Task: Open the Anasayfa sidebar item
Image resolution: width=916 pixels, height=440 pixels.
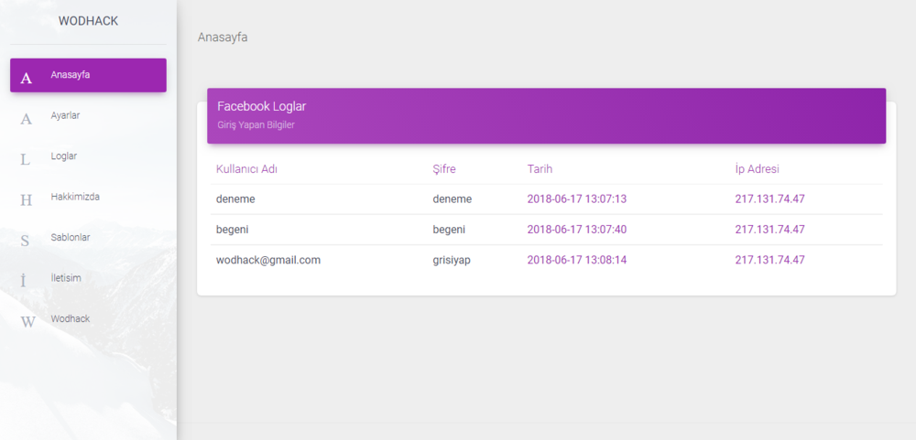Action: pos(88,75)
